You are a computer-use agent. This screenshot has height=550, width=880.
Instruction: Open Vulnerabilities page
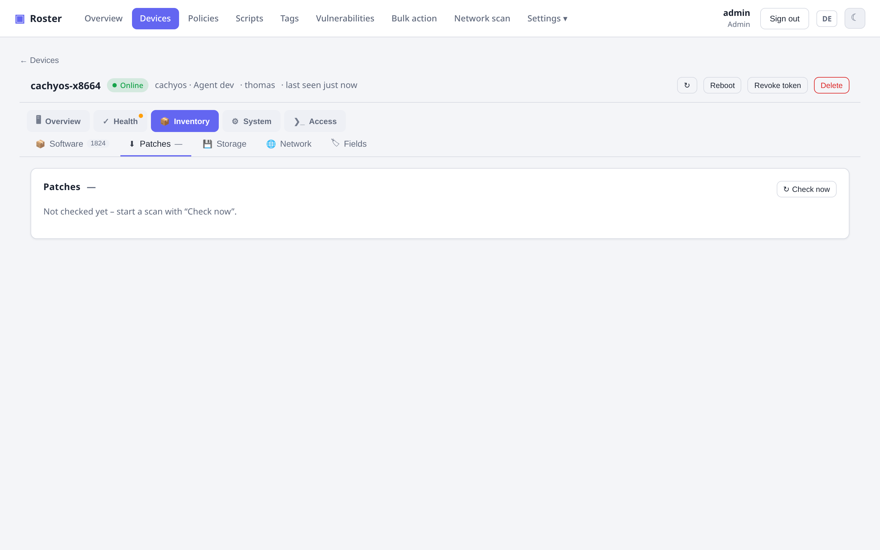pos(345,19)
